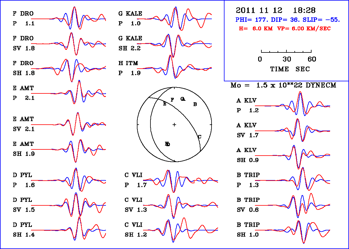Click the 'P 1.1' label under F DRO
349x249 pixels.
point(24,23)
